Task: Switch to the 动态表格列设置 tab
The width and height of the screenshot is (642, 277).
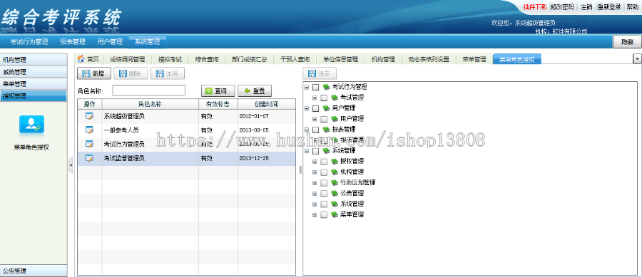Action: 429,59
